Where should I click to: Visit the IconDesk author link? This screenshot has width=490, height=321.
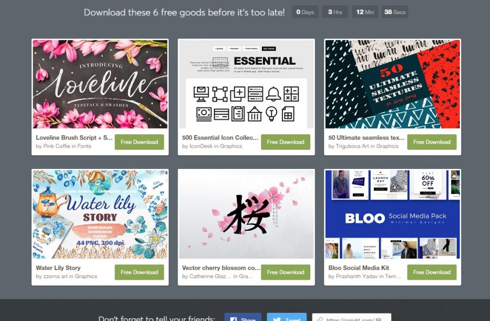coord(201,146)
